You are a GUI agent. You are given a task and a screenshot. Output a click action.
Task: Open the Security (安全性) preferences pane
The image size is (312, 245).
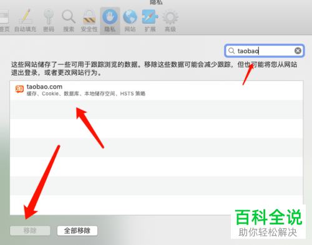click(x=89, y=21)
